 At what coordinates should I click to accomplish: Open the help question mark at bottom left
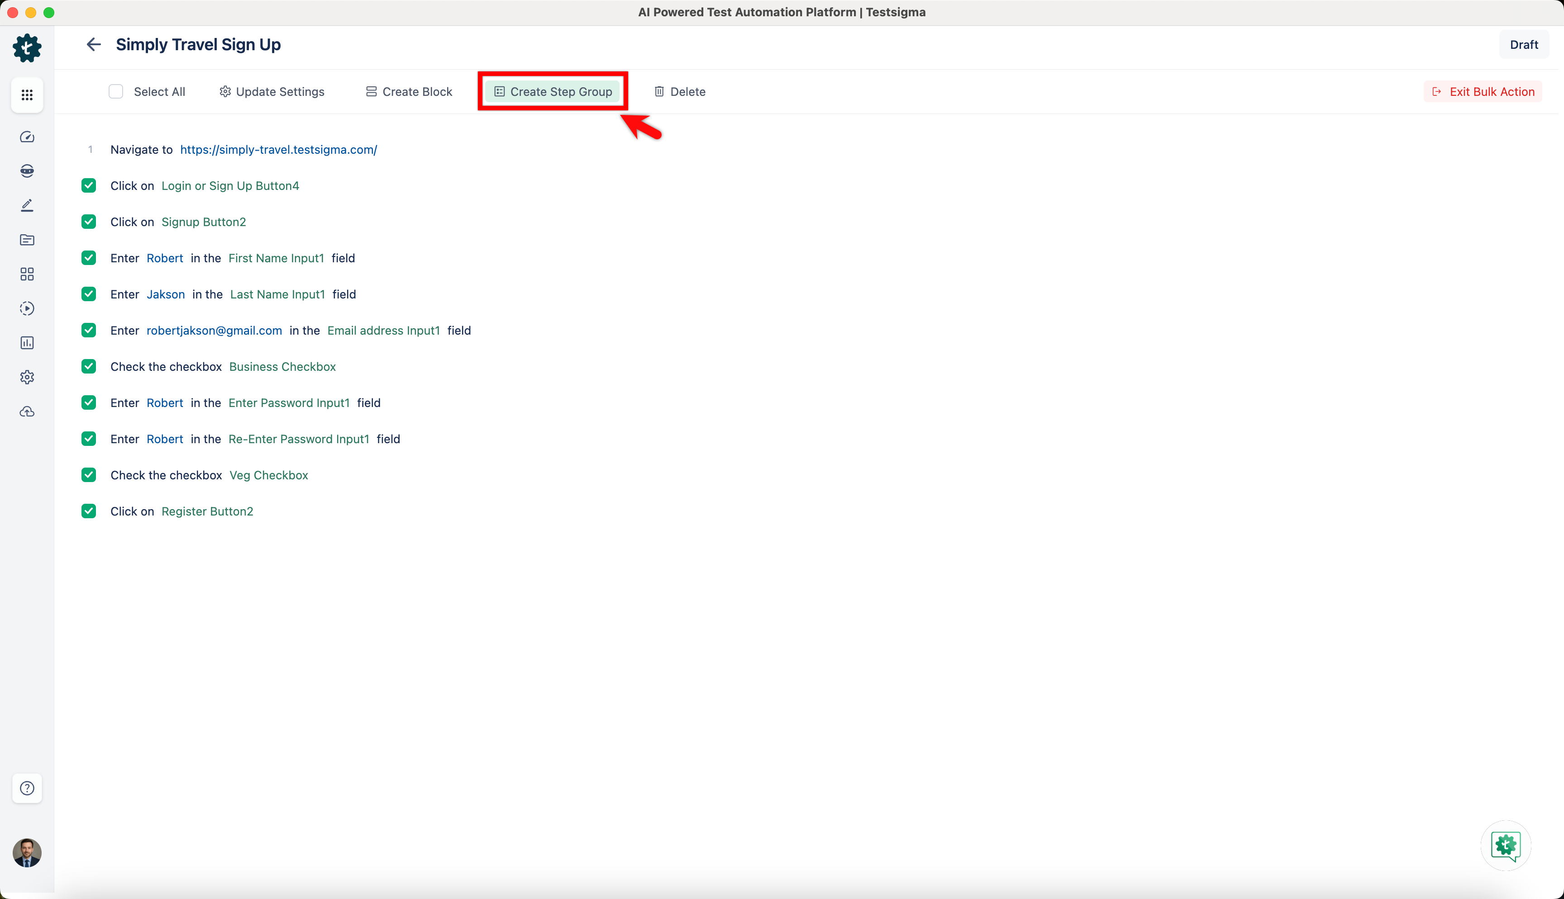[27, 789]
